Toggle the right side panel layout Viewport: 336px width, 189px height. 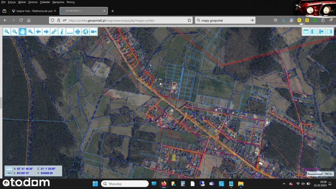click(x=330, y=32)
